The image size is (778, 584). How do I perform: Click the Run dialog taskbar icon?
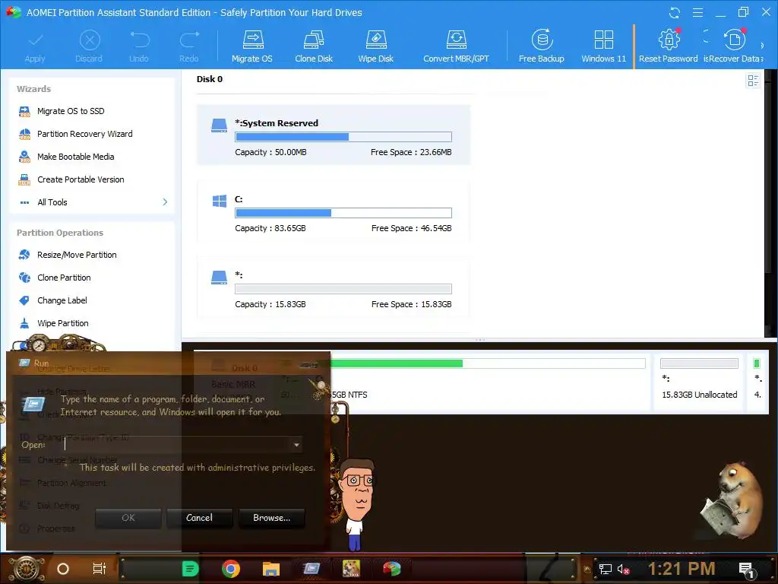311,569
